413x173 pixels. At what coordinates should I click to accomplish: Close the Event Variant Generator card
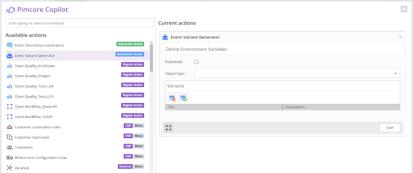pos(400,37)
